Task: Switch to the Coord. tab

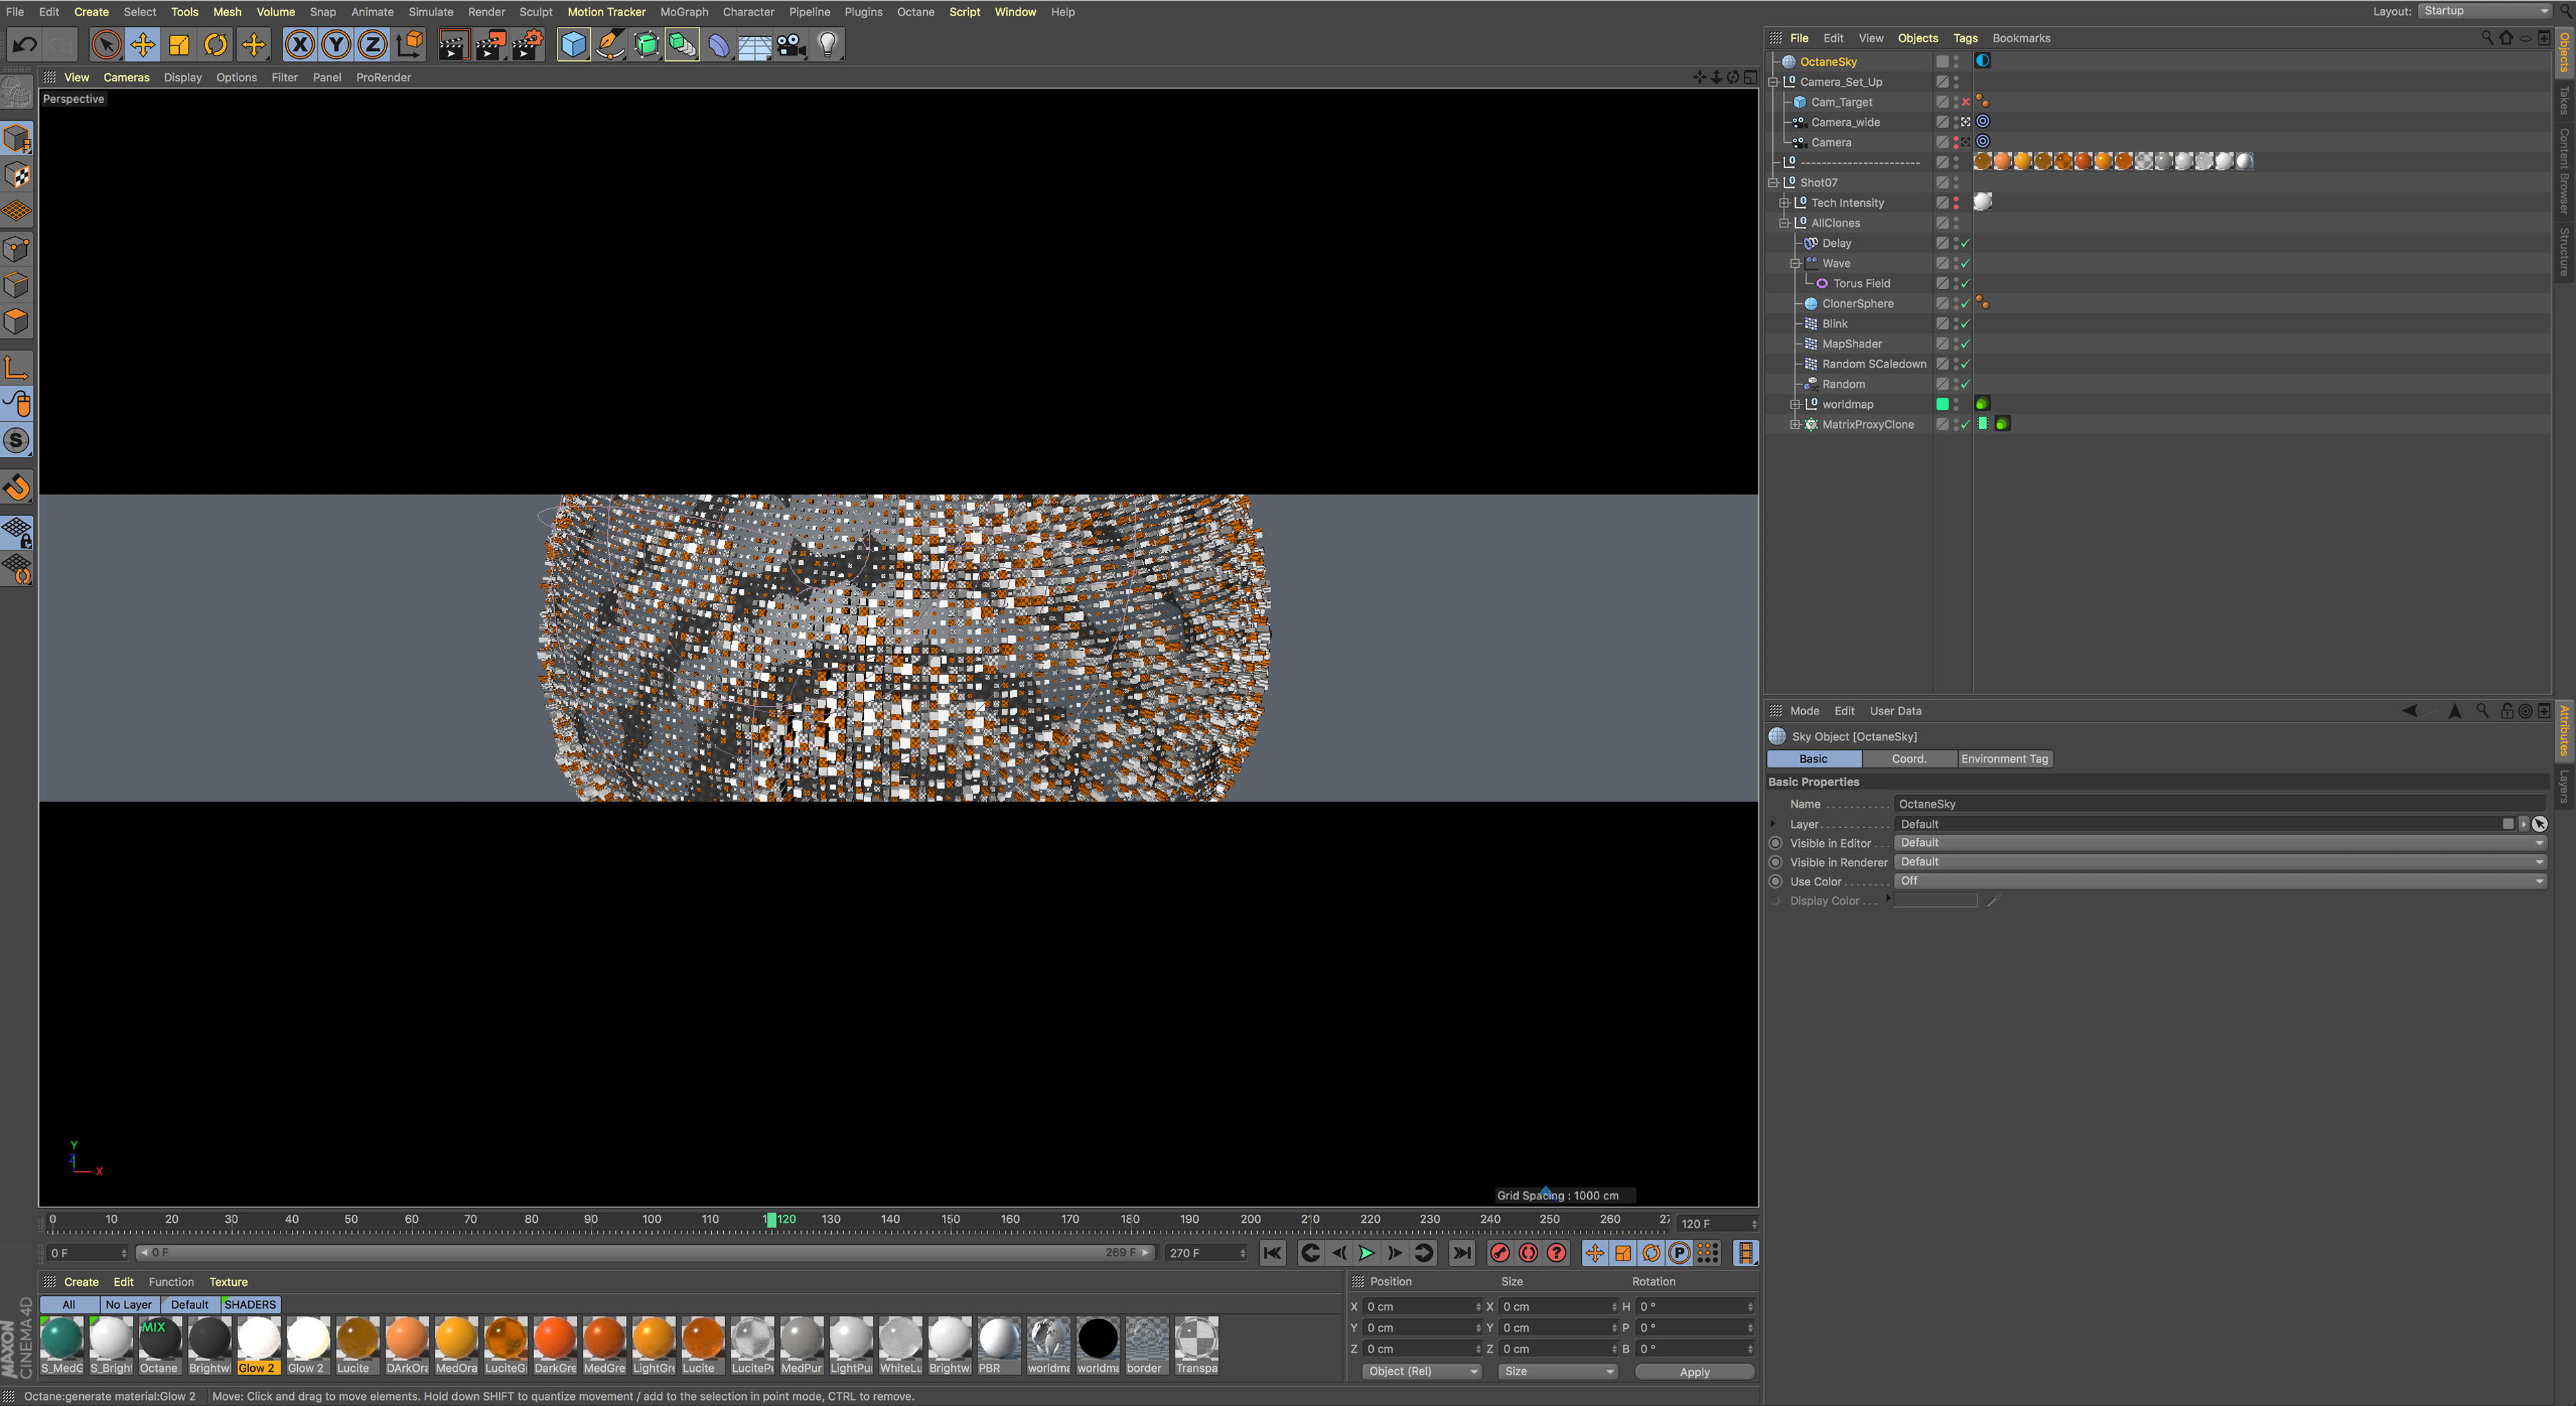Action: [x=1908, y=759]
